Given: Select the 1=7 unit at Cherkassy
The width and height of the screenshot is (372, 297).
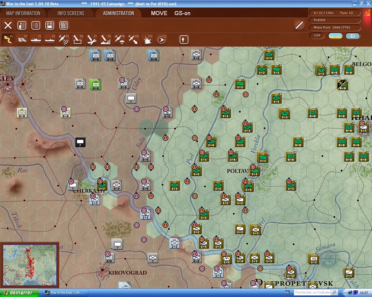Looking at the screenshot, I should [x=102, y=185].
